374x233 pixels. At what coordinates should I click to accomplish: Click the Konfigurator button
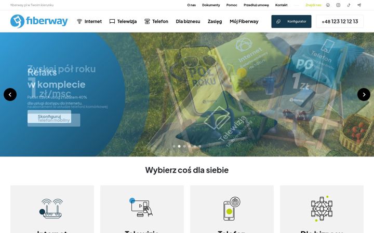tap(291, 21)
